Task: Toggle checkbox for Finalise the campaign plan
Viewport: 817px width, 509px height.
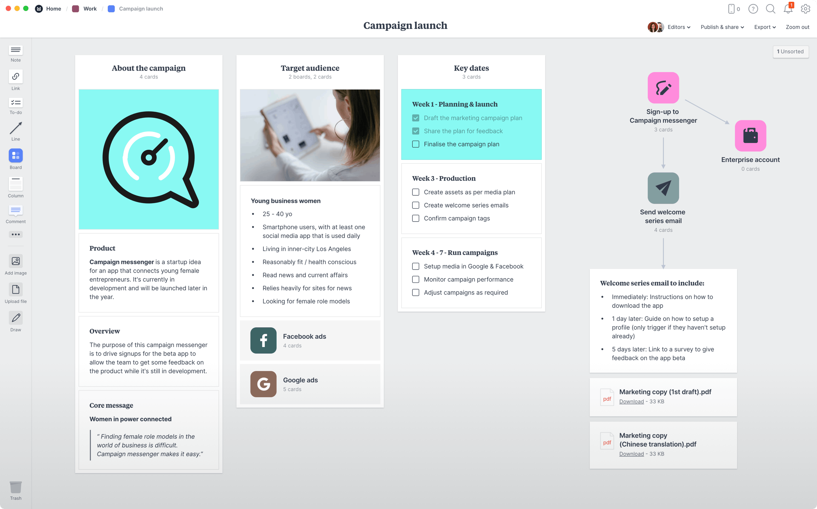Action: (415, 144)
